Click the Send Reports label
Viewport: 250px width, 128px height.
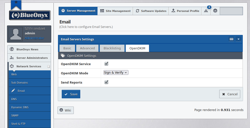click(71, 83)
